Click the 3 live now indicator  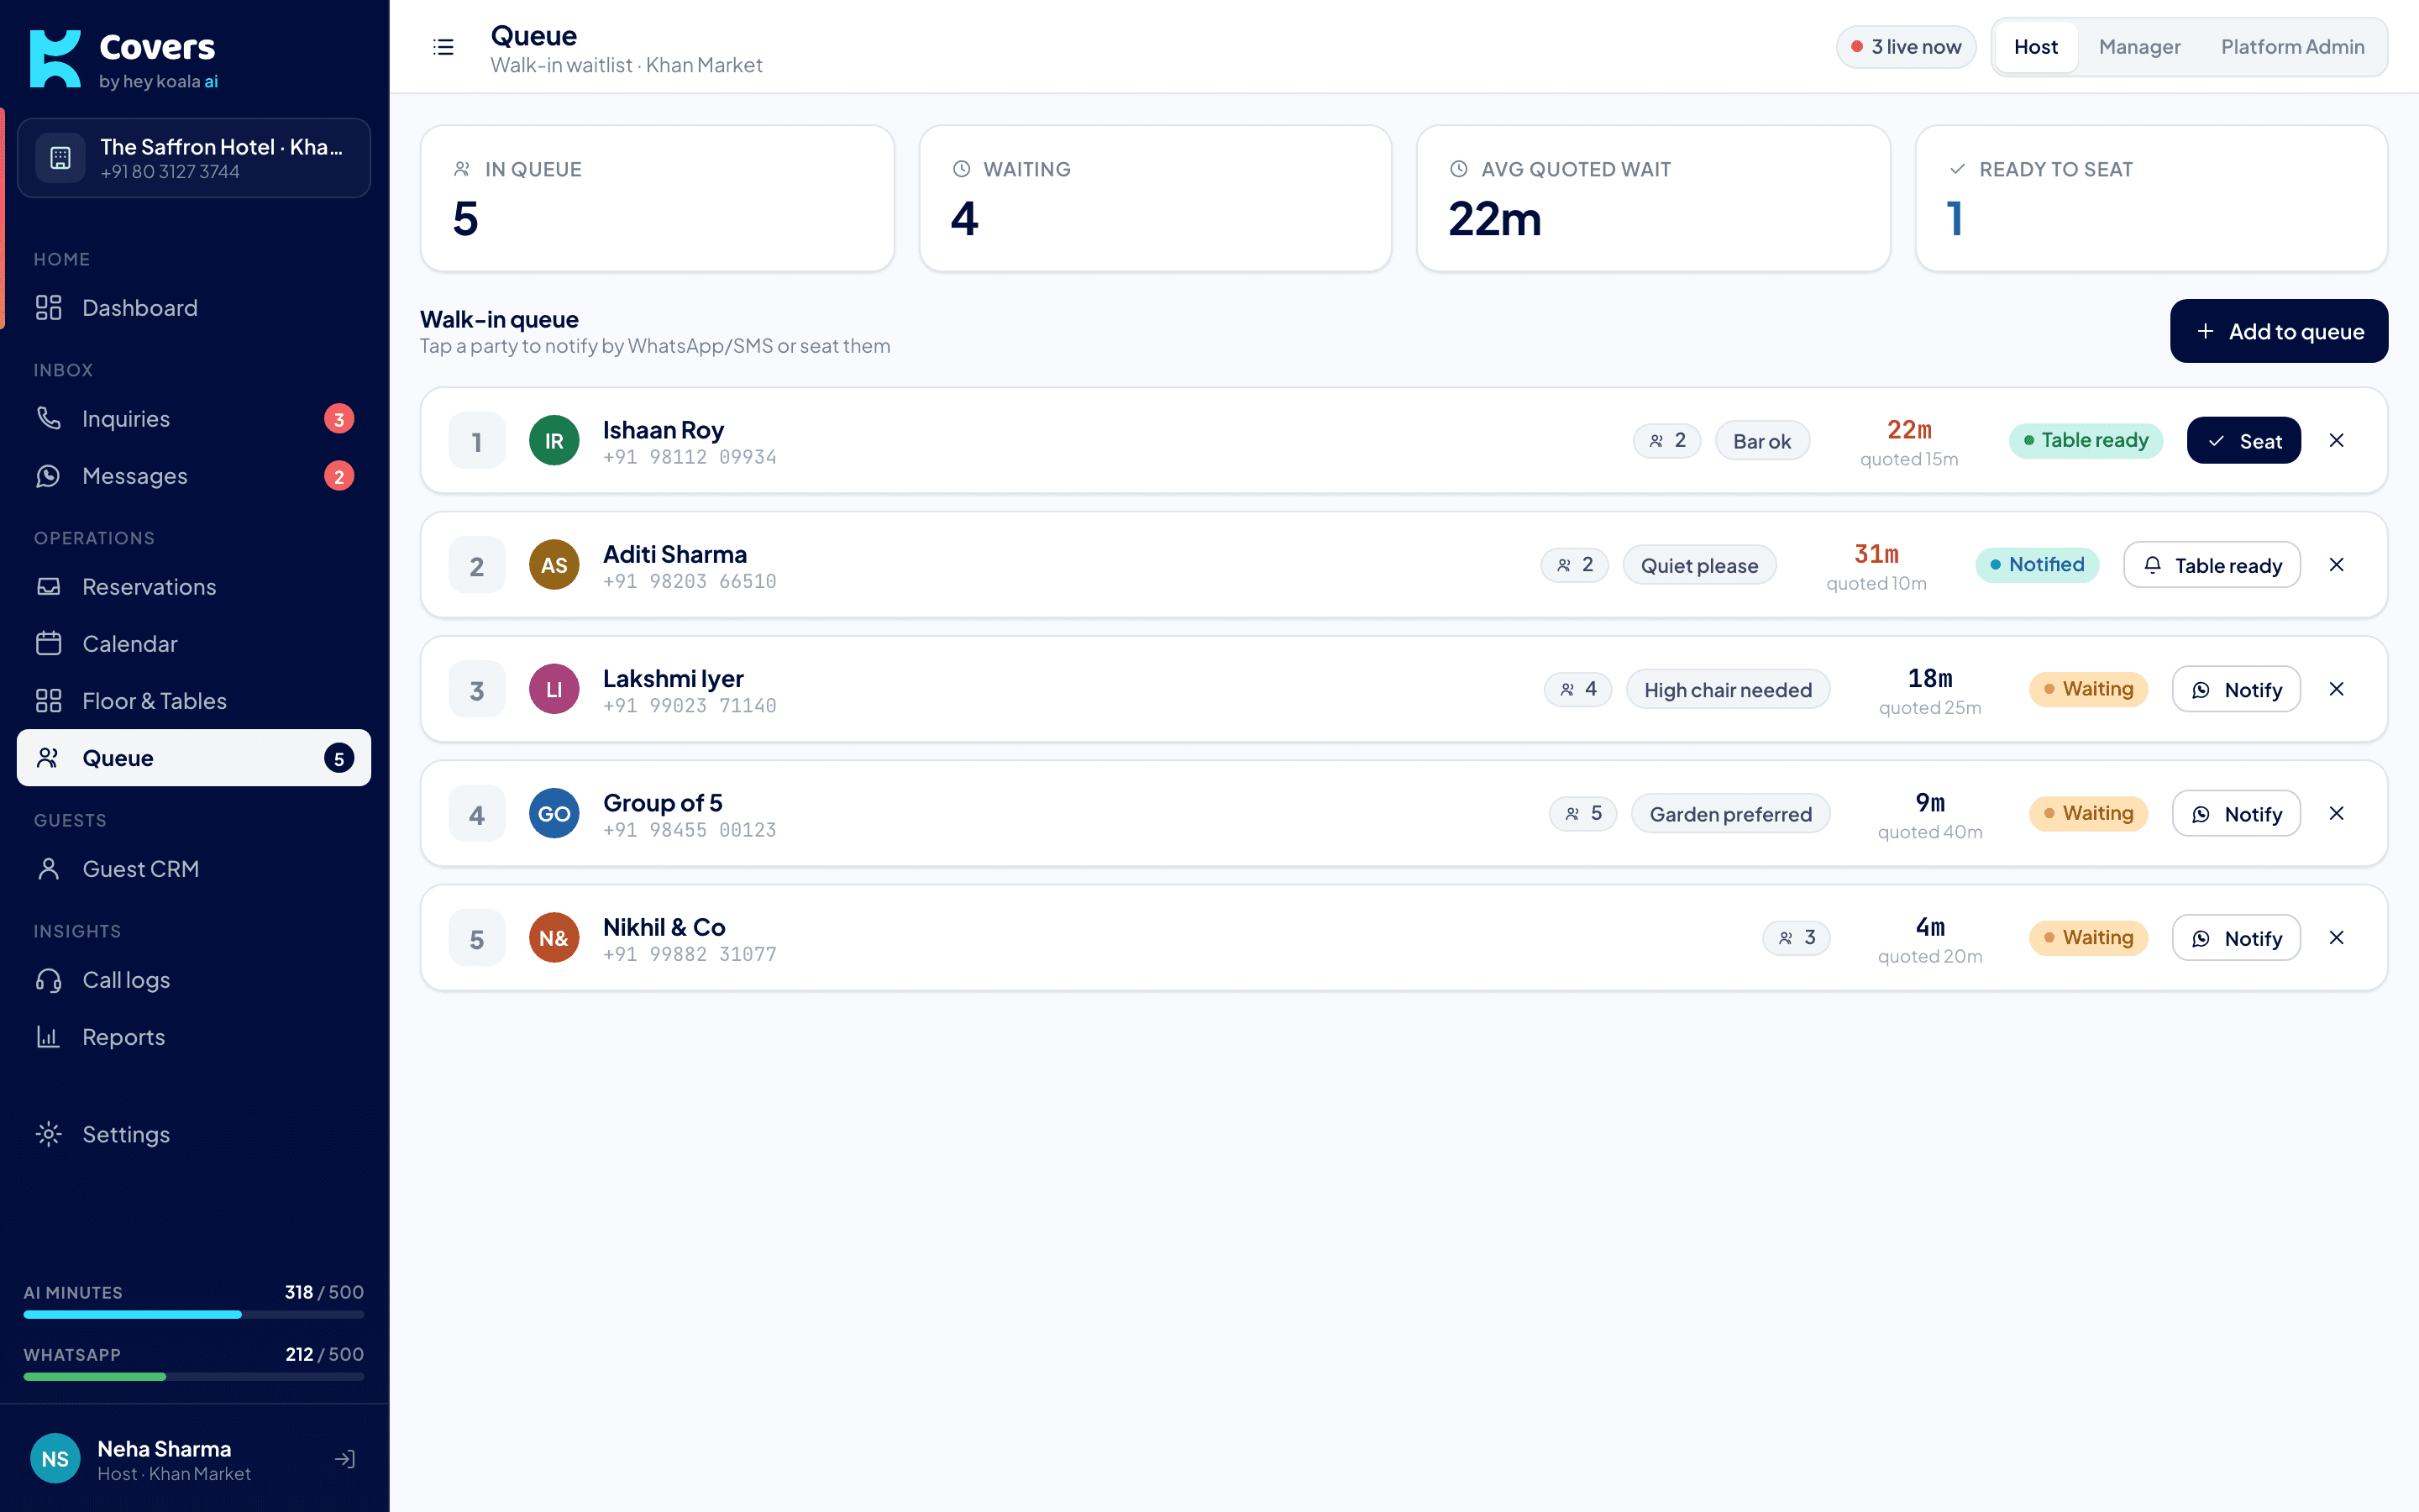point(1905,47)
